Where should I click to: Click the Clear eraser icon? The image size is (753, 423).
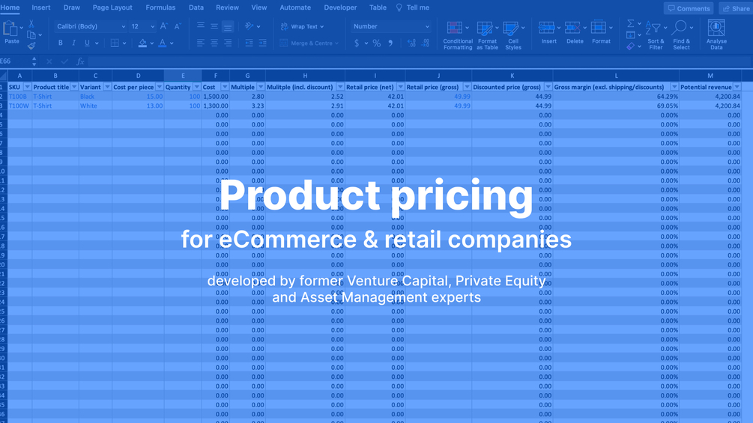(631, 46)
